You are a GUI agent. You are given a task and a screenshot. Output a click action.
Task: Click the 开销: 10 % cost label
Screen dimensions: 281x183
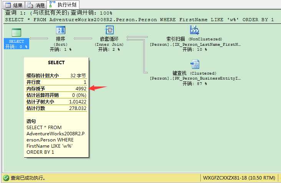pos(195,50)
